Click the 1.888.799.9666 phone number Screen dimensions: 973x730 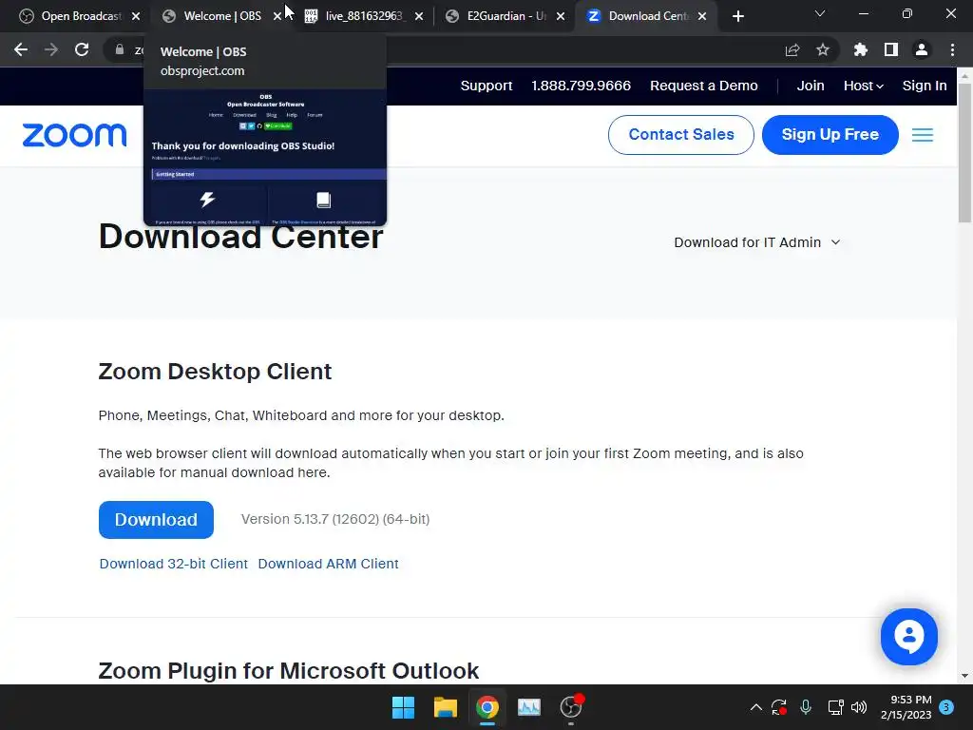click(x=581, y=86)
